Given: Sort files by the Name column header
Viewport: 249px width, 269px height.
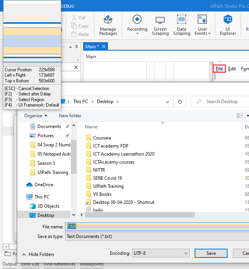Looking at the screenshot, I should pyautogui.click(x=91, y=127).
